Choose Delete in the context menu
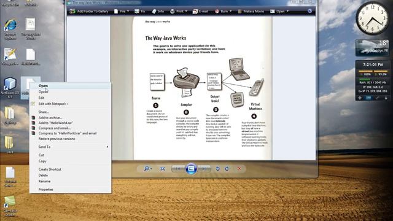Viewport: 393px width, 221px height. click(x=70, y=175)
